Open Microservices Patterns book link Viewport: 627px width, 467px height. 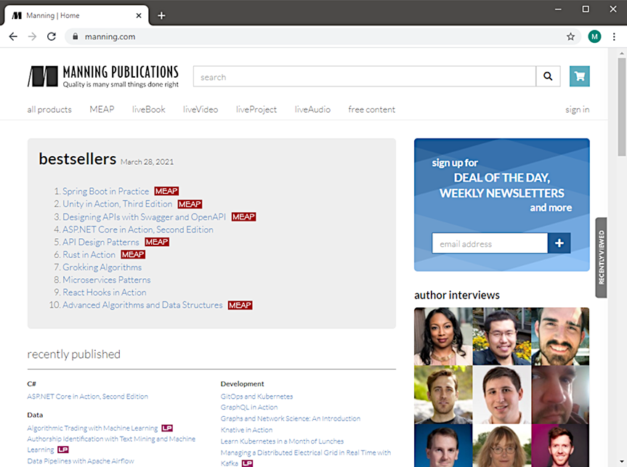click(x=106, y=280)
